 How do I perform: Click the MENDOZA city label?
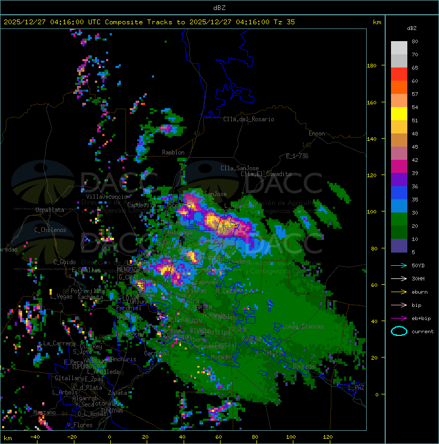point(128,269)
